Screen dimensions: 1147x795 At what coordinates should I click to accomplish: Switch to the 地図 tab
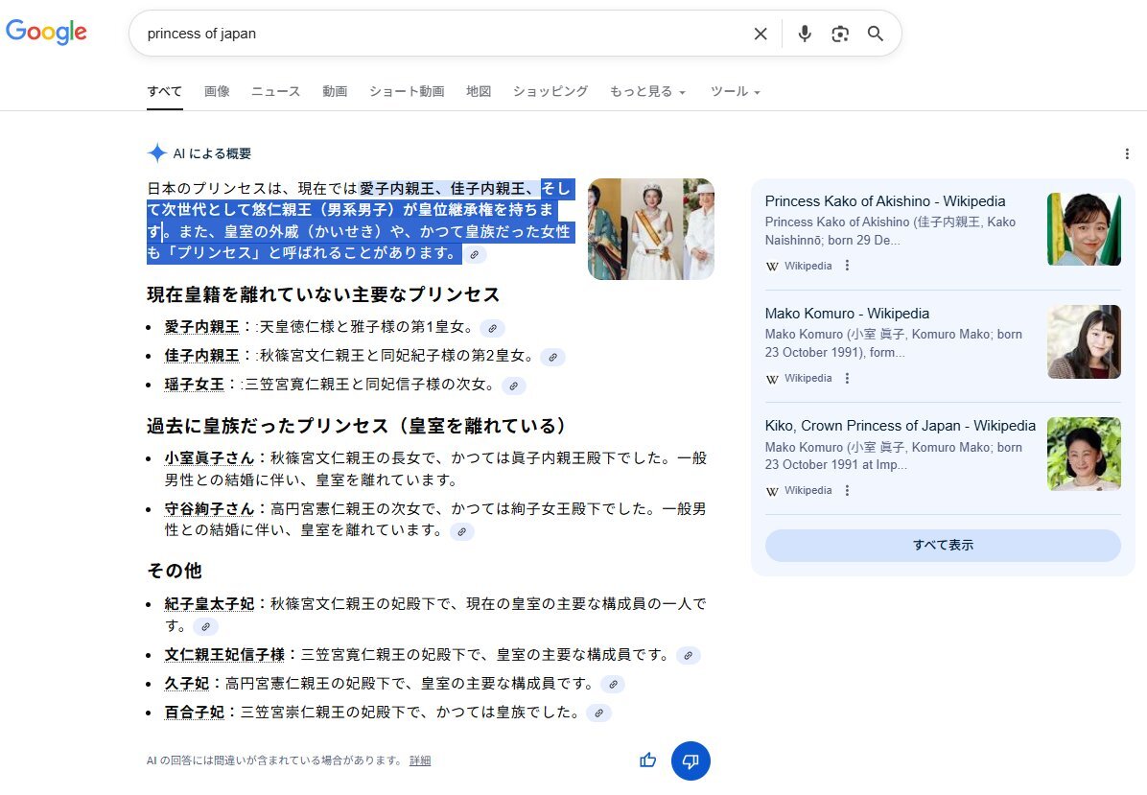point(479,91)
